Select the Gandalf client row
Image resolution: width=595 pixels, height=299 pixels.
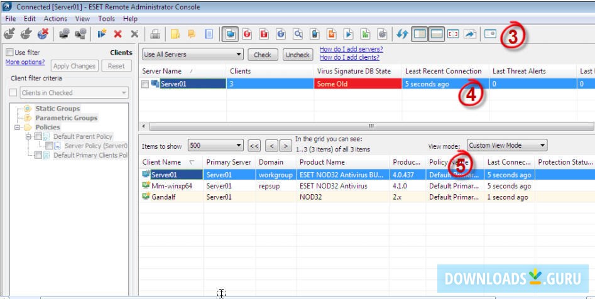(368, 197)
